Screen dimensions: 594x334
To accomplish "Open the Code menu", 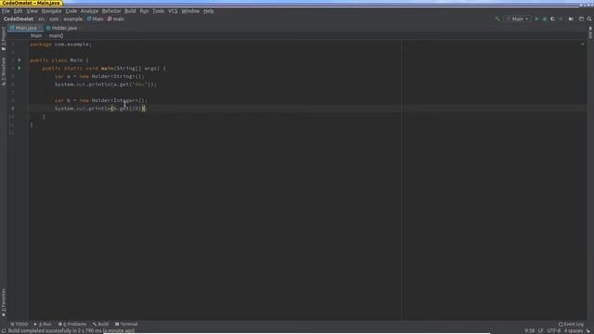I will pos(71,11).
